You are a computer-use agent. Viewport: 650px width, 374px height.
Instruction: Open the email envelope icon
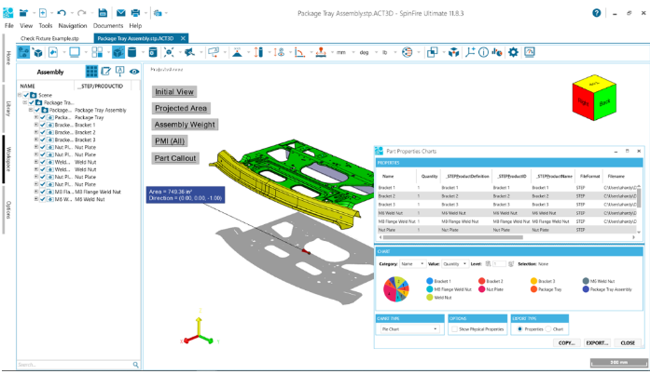pyautogui.click(x=120, y=13)
